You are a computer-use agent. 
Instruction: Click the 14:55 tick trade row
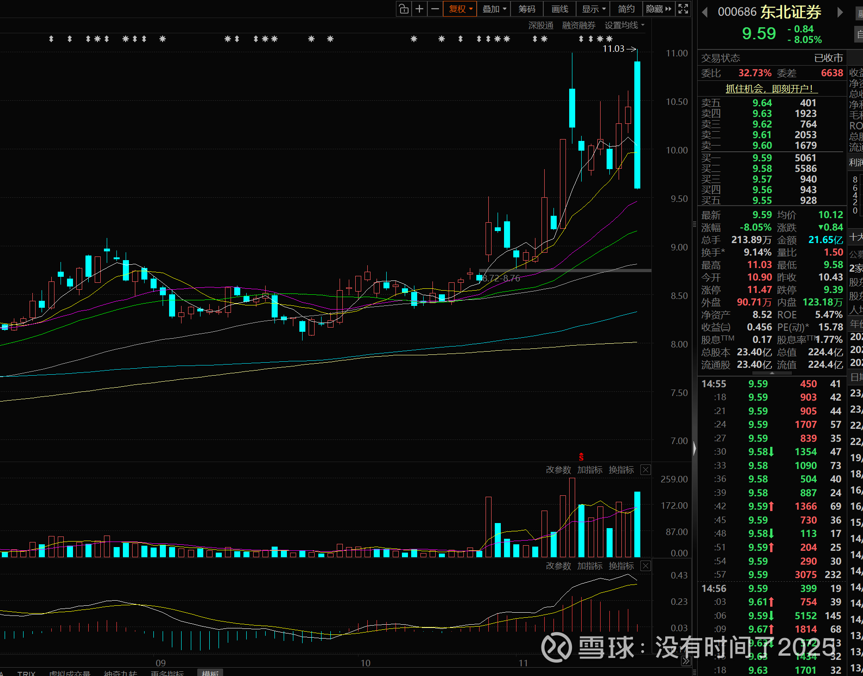click(771, 384)
